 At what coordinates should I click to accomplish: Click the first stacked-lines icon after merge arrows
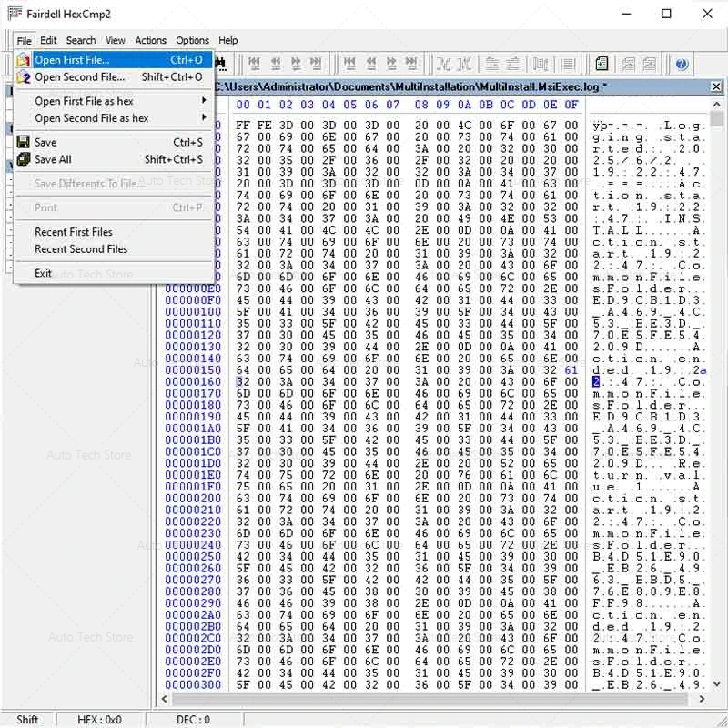point(491,64)
